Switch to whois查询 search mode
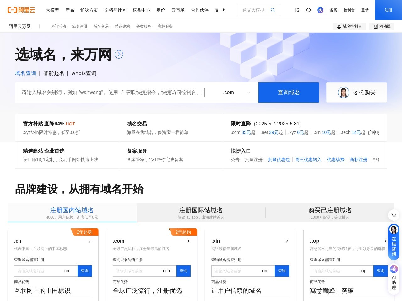402x301 pixels. (84, 73)
